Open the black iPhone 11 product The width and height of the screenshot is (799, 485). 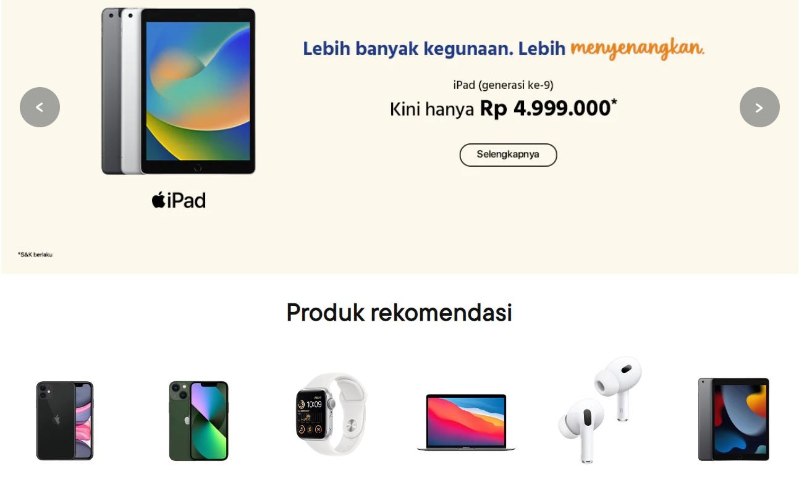pos(65,421)
